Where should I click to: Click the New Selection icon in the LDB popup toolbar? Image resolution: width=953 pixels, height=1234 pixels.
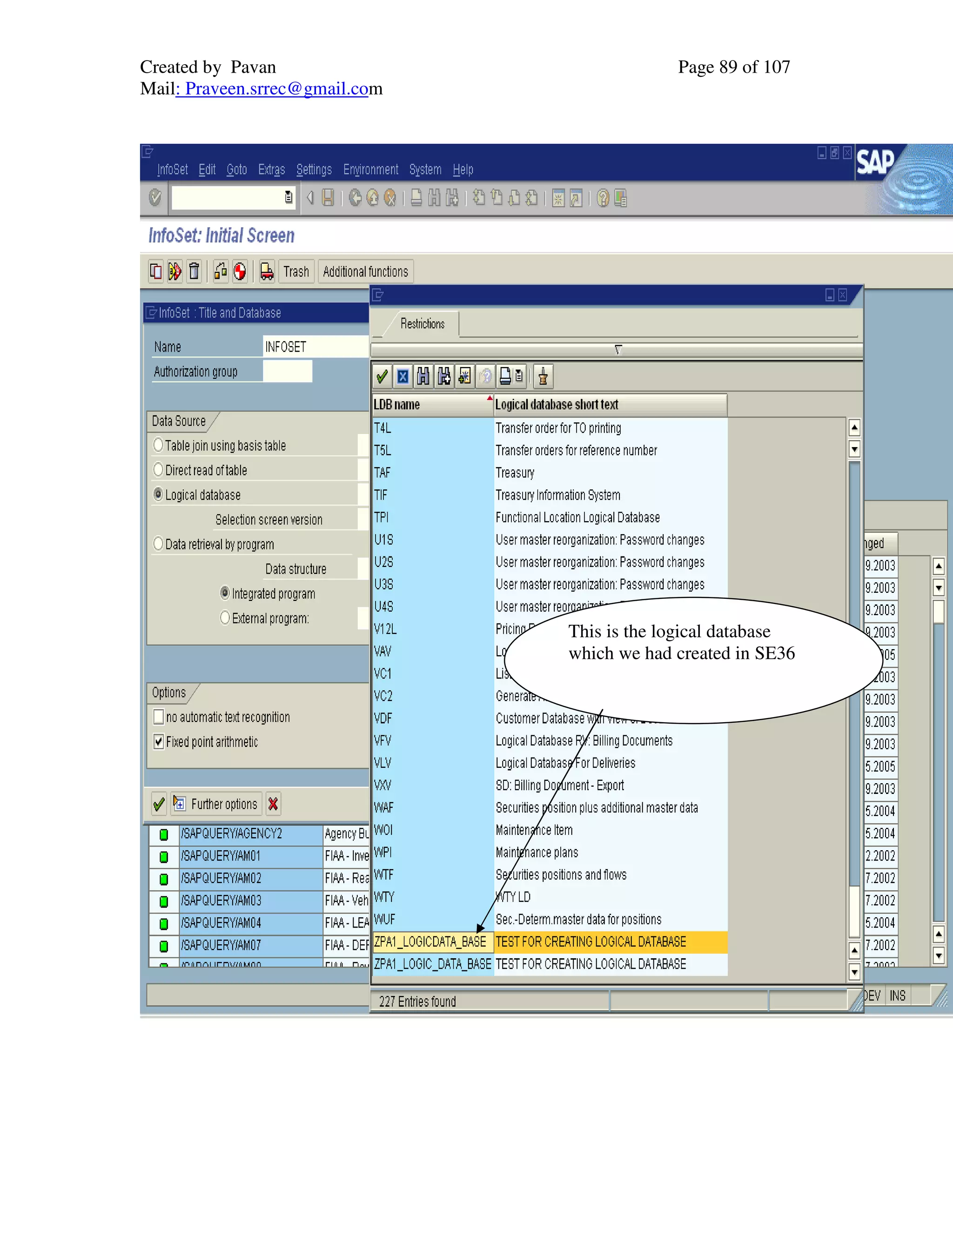tap(465, 376)
